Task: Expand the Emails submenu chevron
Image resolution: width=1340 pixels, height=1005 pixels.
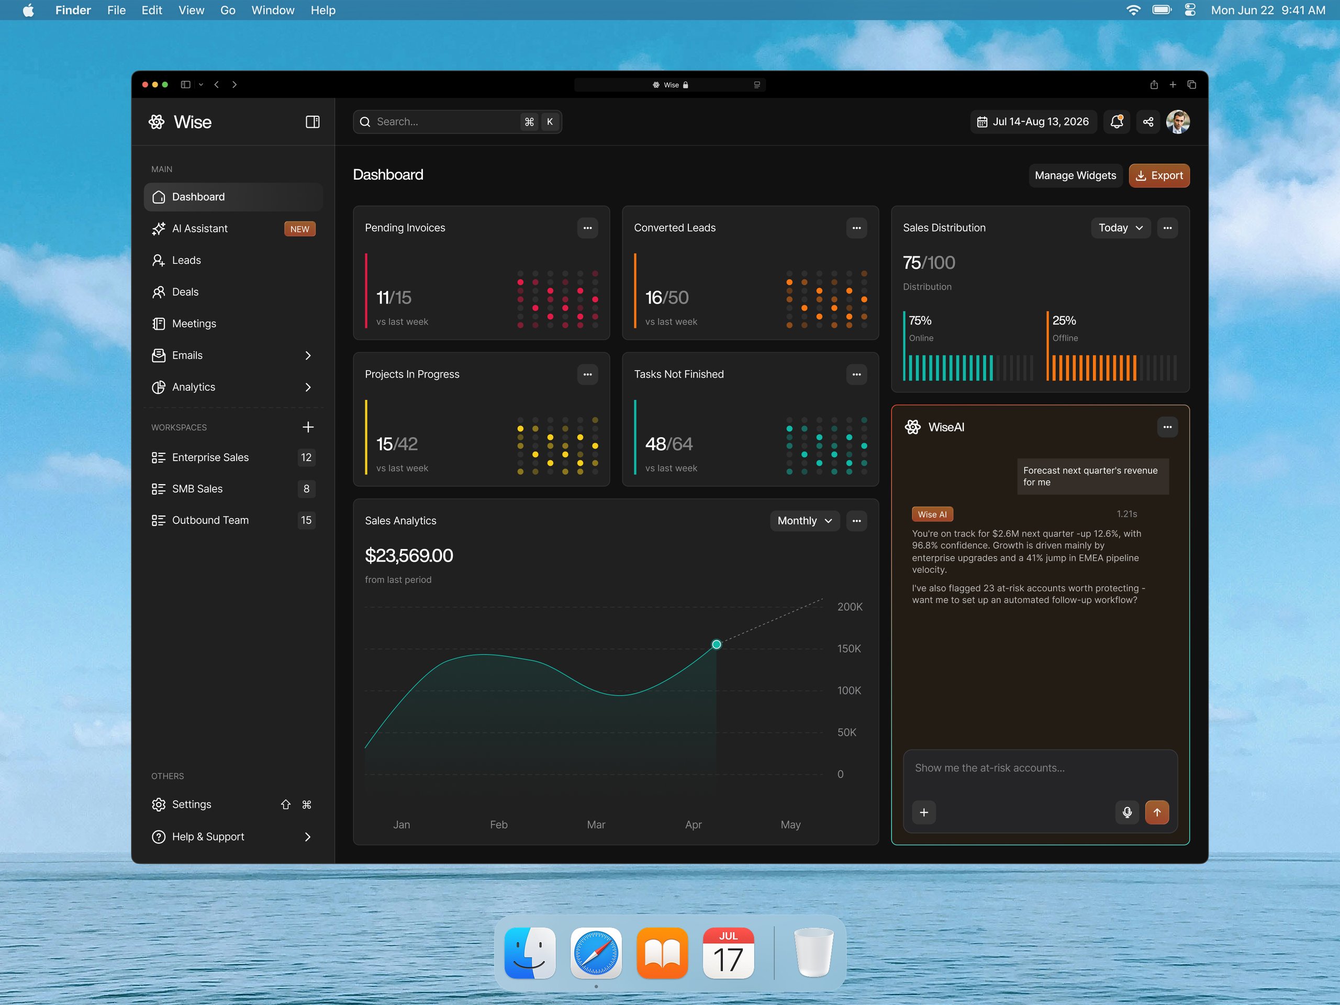Action: point(308,355)
